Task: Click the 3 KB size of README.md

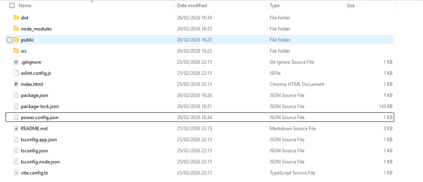Action: (x=388, y=129)
